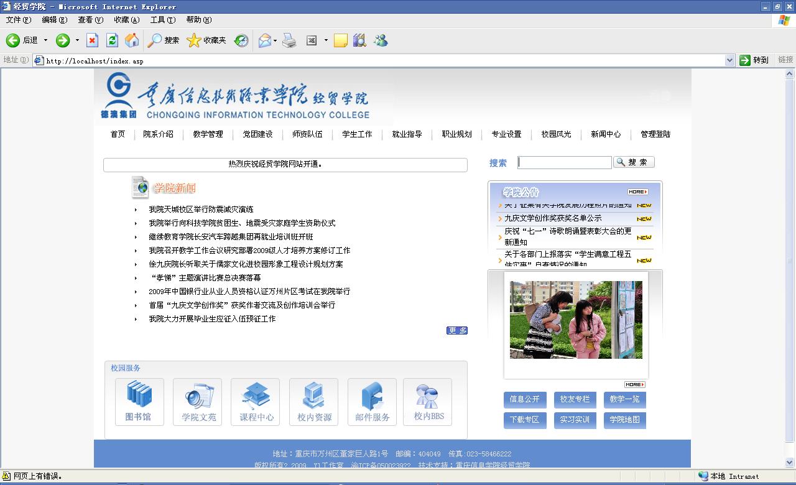Click inside the site search text field

point(565,162)
